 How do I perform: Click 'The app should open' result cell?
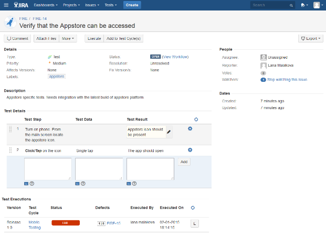click(x=145, y=151)
